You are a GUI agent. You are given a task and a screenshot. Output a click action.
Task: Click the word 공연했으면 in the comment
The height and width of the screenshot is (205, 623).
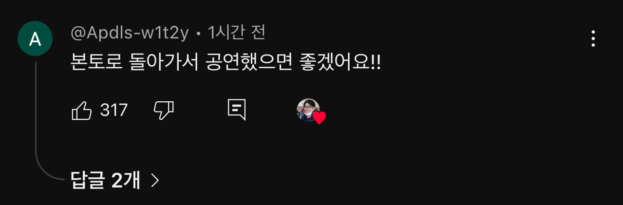pyautogui.click(x=248, y=62)
